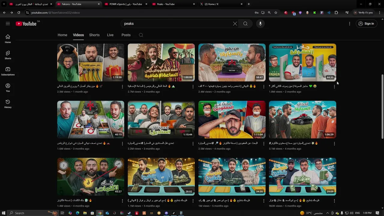Screen dimensions: 384x216
Task: Open the You page in sidebar
Action: coord(8,88)
